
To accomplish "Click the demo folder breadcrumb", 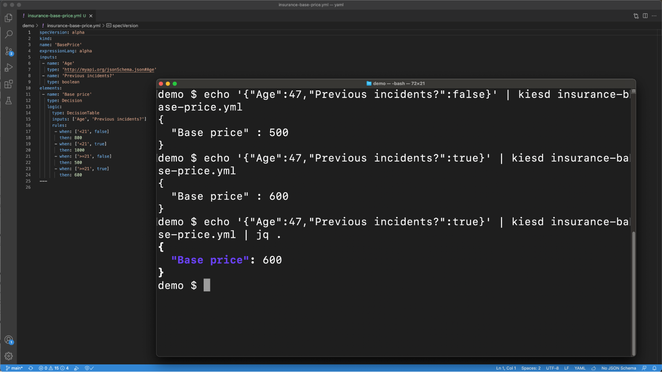I will (28, 26).
